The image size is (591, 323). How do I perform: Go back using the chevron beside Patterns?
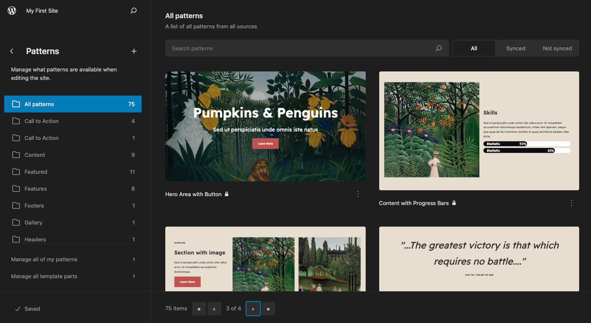(12, 51)
